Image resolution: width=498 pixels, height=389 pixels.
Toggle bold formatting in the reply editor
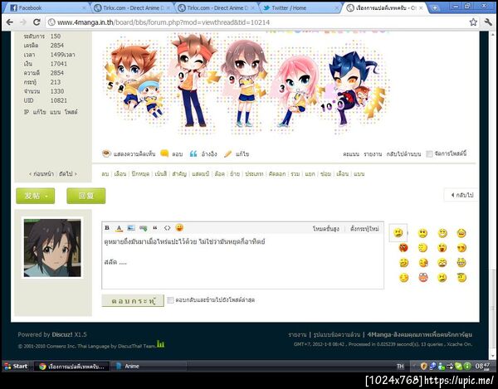tap(107, 228)
